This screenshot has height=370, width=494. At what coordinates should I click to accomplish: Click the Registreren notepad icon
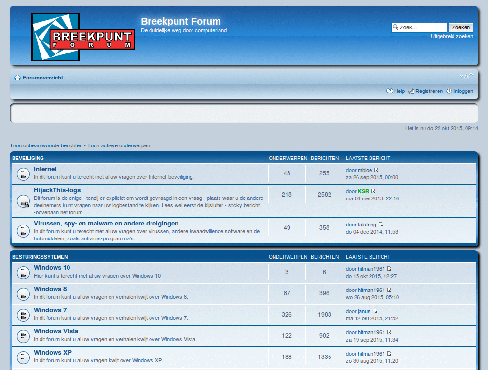pos(411,91)
